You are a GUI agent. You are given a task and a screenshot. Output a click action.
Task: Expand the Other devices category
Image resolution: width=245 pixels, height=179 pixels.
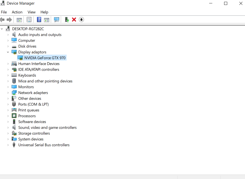pyautogui.click(x=8, y=99)
